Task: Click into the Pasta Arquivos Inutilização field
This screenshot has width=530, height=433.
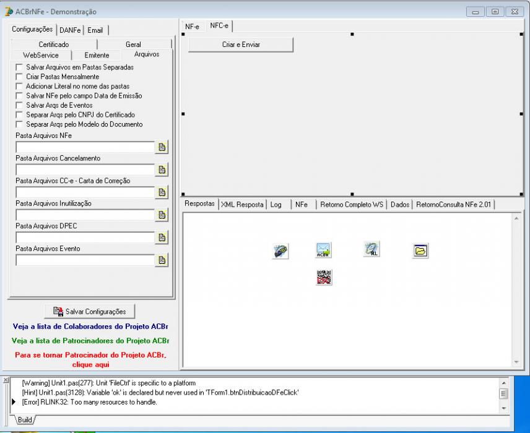Action: click(85, 215)
